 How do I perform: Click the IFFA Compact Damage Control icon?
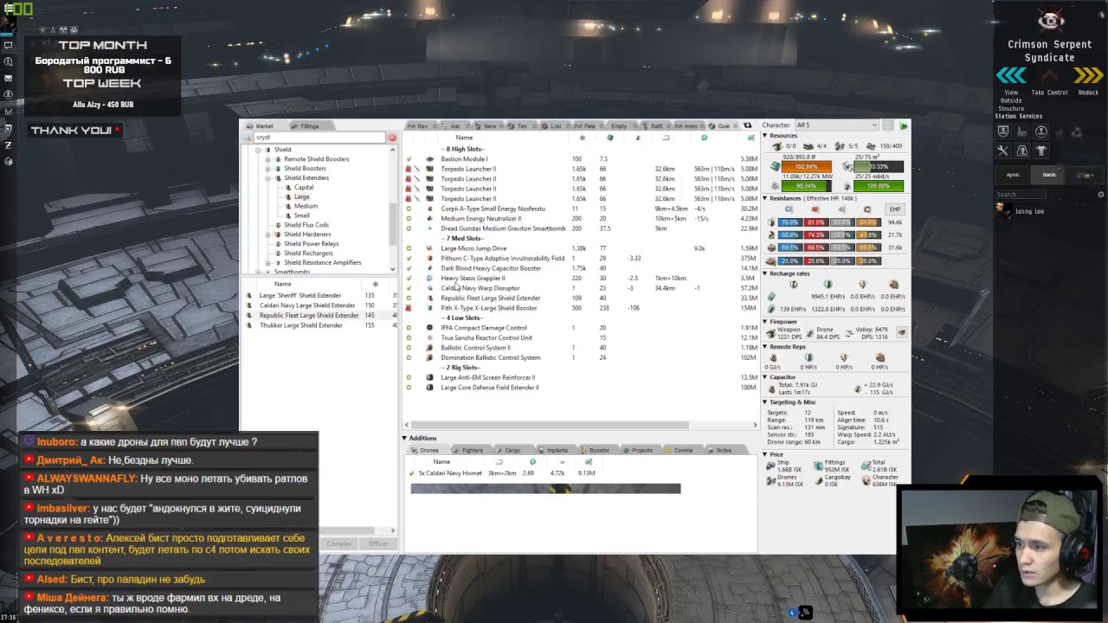(x=430, y=328)
